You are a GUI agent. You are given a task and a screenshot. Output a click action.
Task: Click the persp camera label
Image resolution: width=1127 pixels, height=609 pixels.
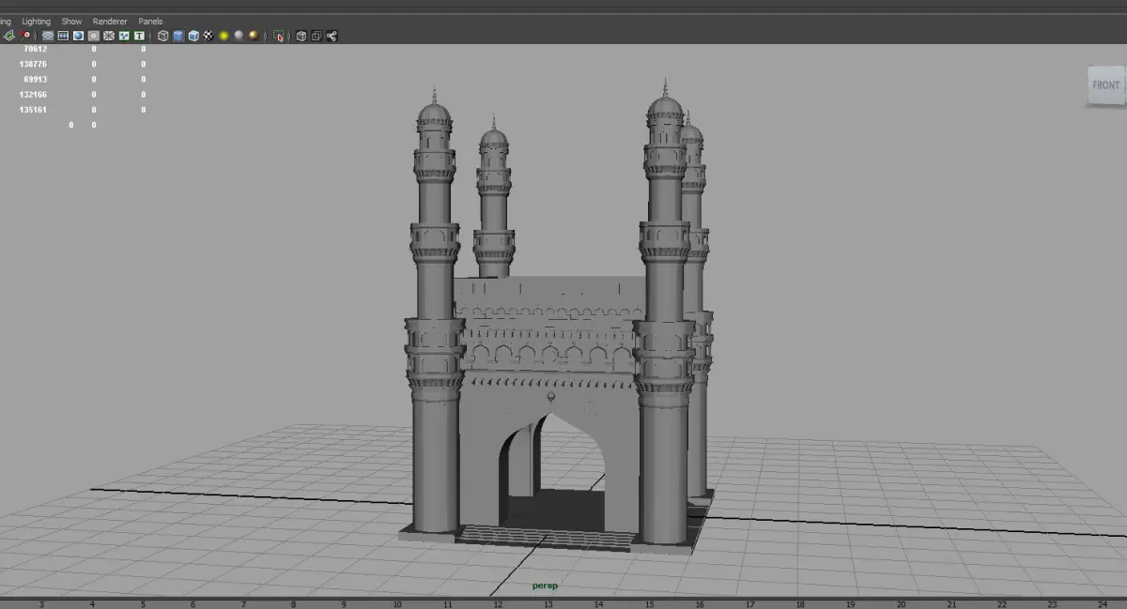[545, 586]
